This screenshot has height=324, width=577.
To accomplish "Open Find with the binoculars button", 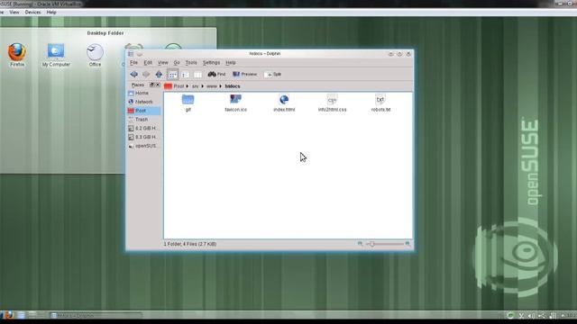I will click(x=216, y=74).
